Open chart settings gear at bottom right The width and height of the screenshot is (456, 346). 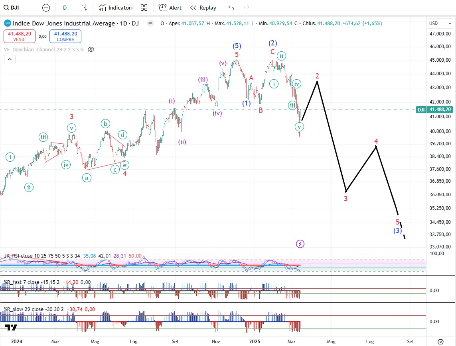point(440,342)
